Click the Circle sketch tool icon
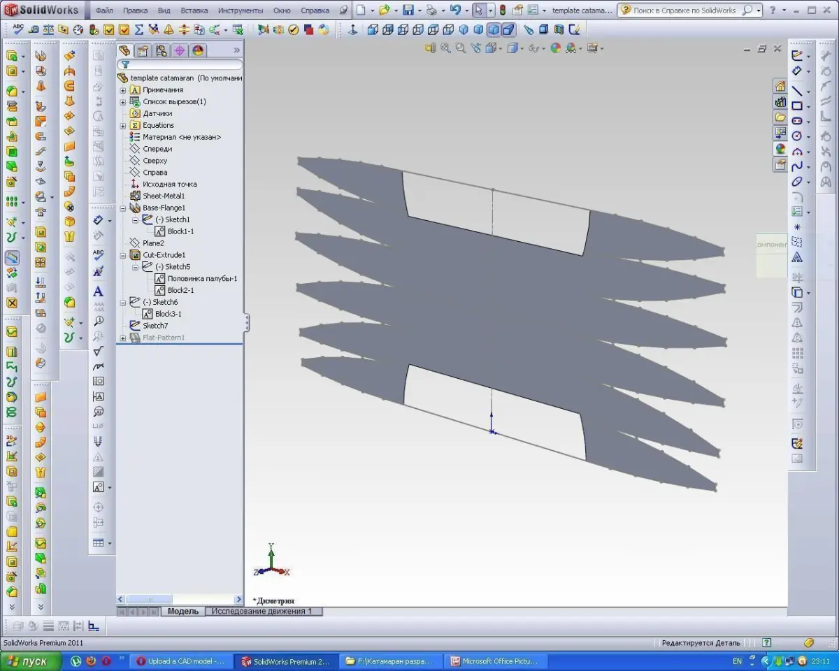The image size is (839, 671). [797, 136]
